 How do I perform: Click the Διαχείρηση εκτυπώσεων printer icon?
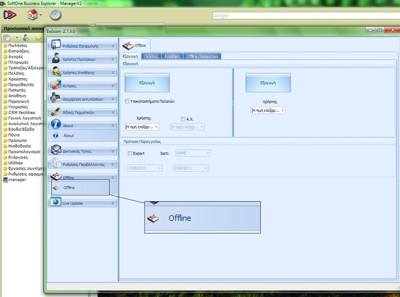[55, 97]
